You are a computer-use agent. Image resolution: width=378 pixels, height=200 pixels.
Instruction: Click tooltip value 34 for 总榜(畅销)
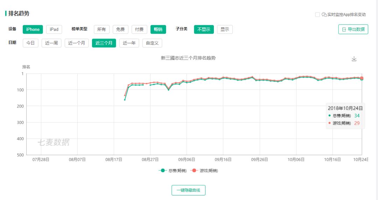point(357,116)
